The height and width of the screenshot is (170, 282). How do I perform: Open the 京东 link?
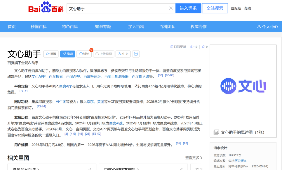90,102
